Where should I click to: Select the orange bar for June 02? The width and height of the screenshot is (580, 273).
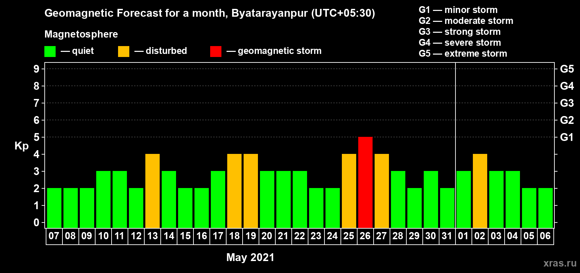pyautogui.click(x=480, y=191)
